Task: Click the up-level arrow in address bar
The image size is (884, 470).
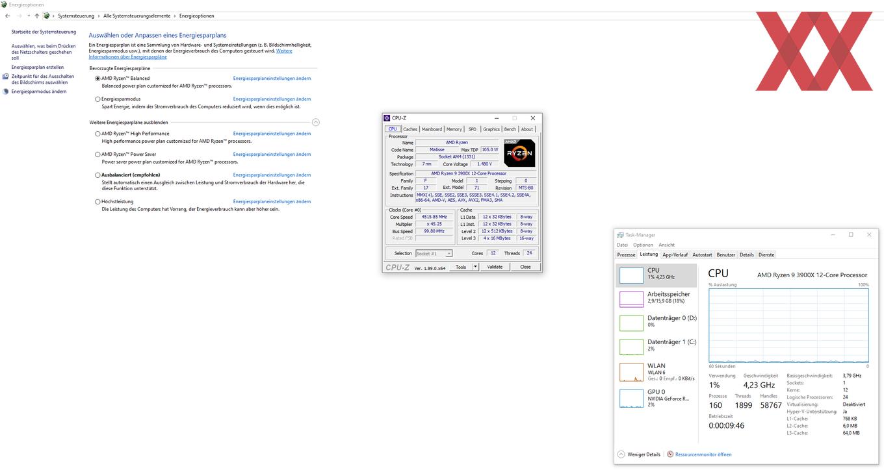Action: pyautogui.click(x=36, y=16)
